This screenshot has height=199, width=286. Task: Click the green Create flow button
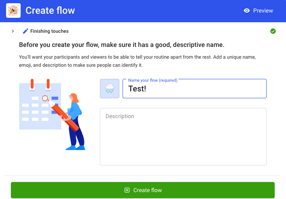click(x=143, y=190)
